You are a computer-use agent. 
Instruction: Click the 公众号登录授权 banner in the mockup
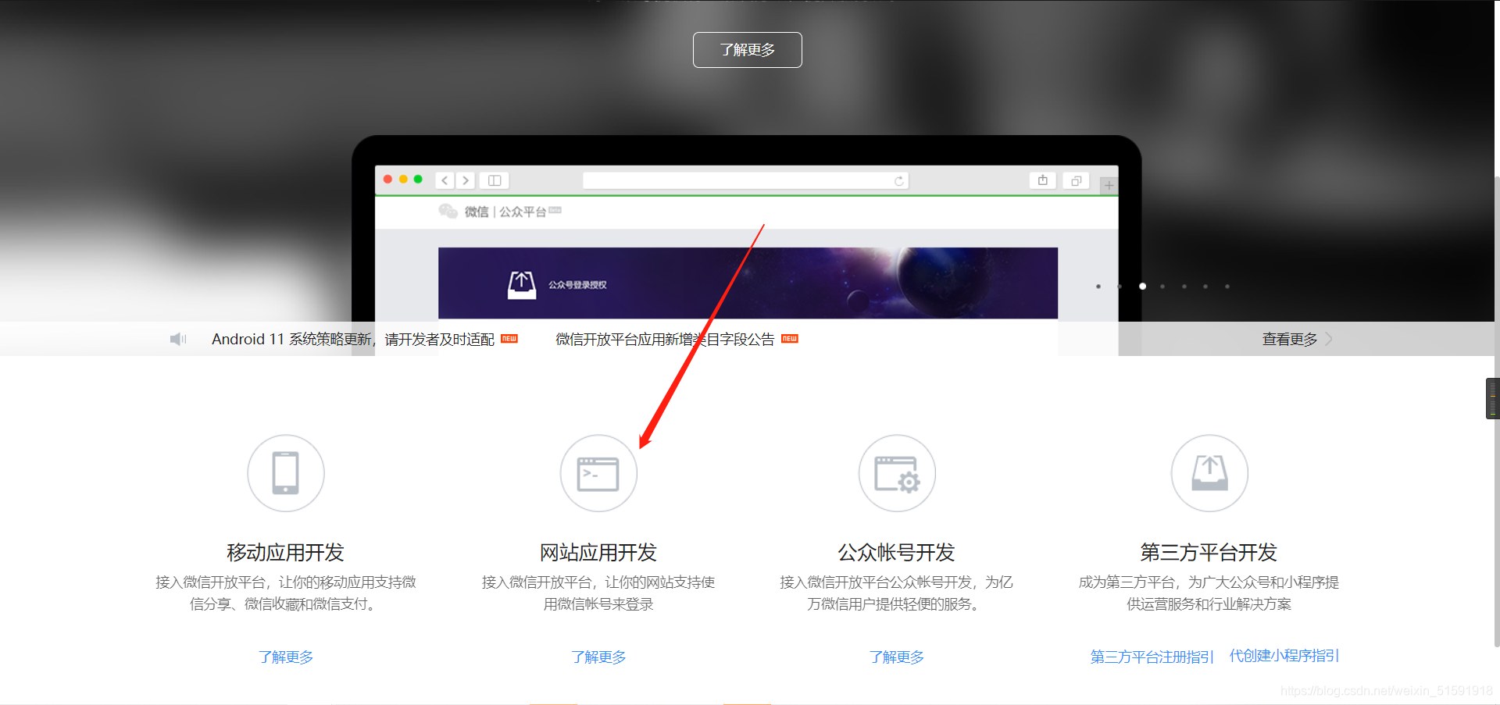click(x=748, y=283)
